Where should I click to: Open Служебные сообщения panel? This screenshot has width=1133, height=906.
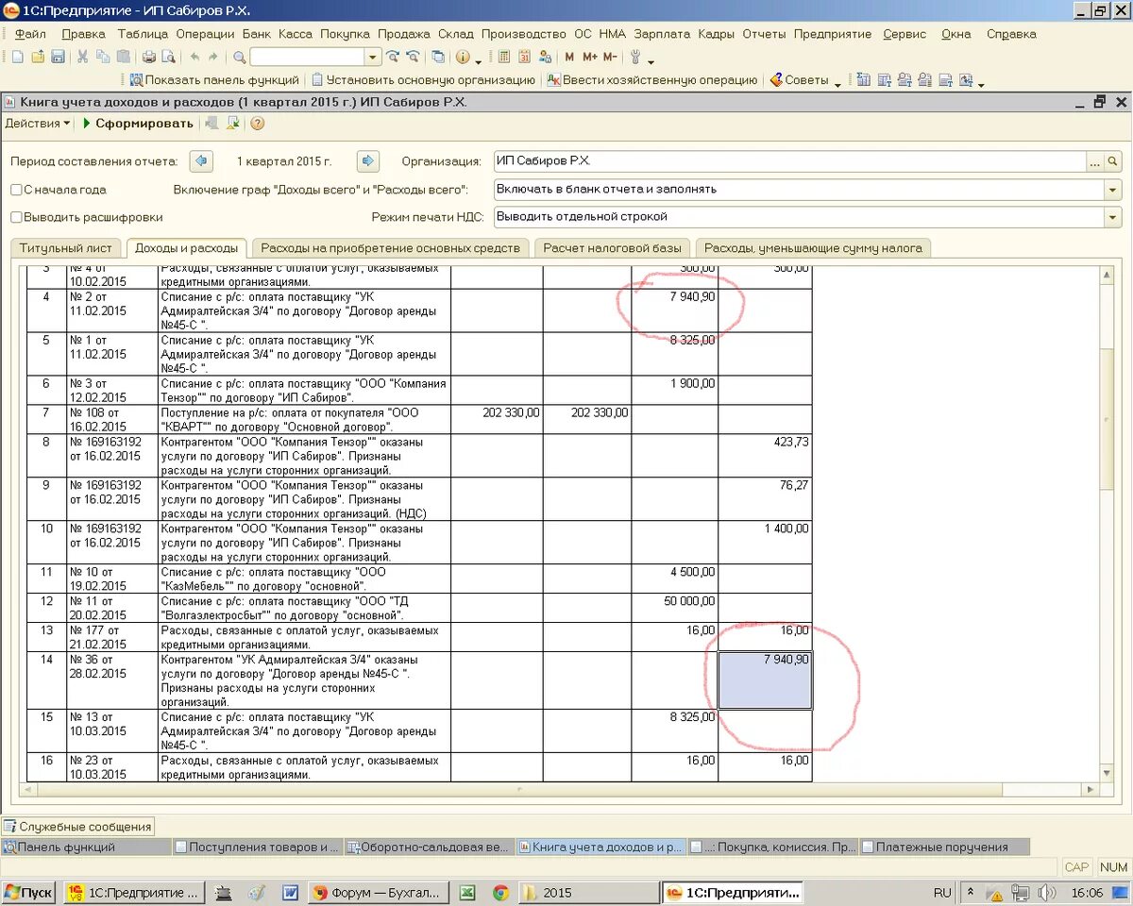coord(78,827)
